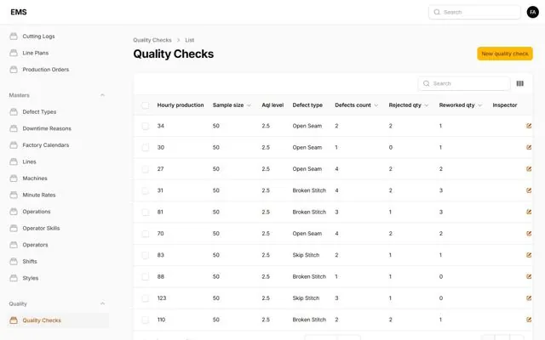Click the Inspector column header
This screenshot has height=340, width=545.
(x=505, y=105)
